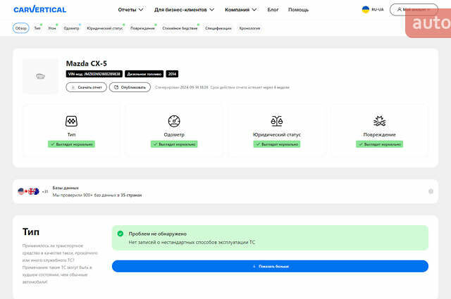This screenshot has width=451, height=299.
Task: Click status badge under Повреждение
Action: 379,144
